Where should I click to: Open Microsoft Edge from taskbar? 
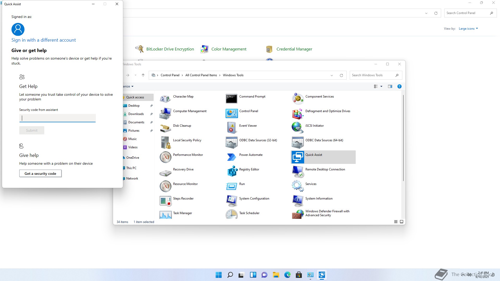[x=287, y=275]
